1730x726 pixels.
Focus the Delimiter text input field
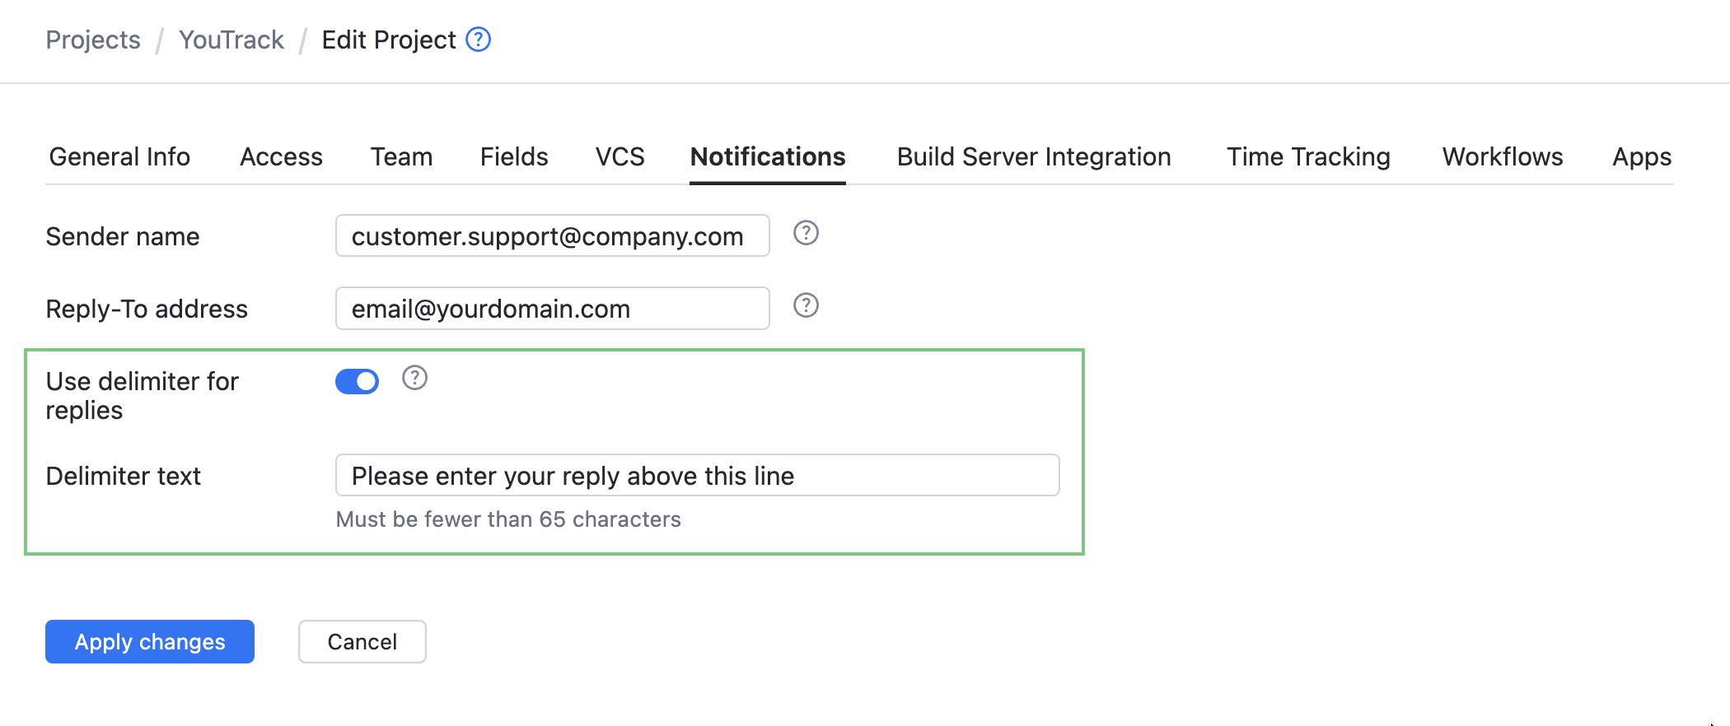(x=697, y=476)
